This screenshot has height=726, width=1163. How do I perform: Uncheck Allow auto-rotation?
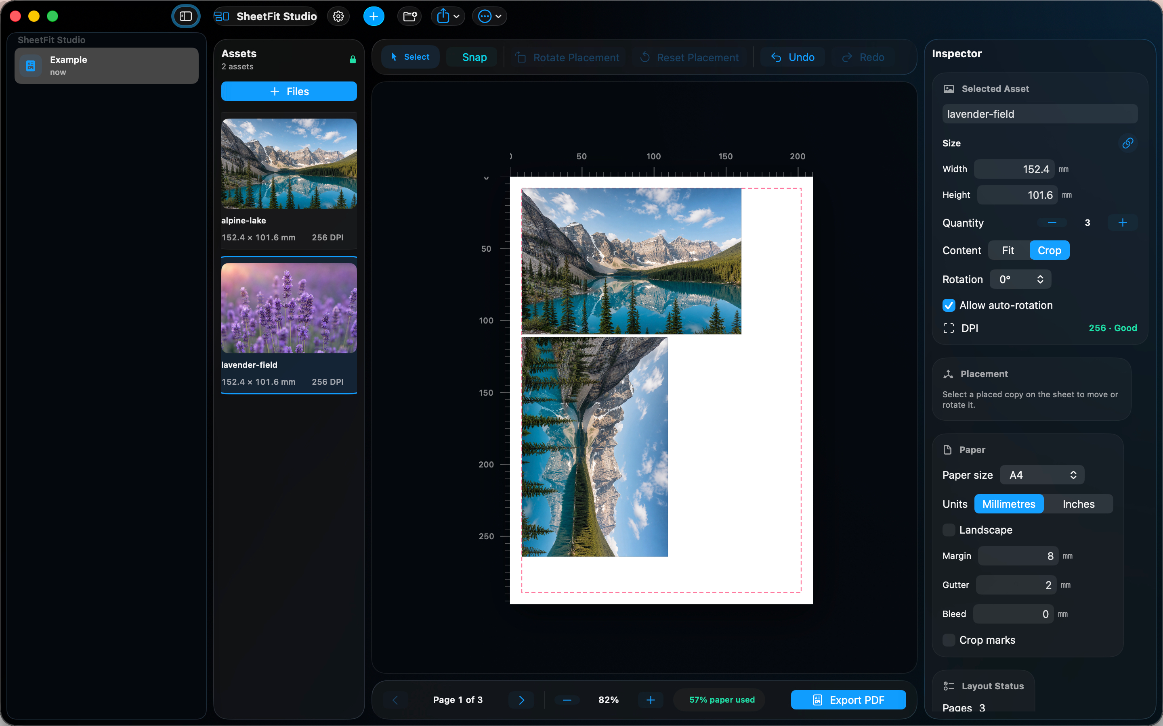pyautogui.click(x=949, y=305)
